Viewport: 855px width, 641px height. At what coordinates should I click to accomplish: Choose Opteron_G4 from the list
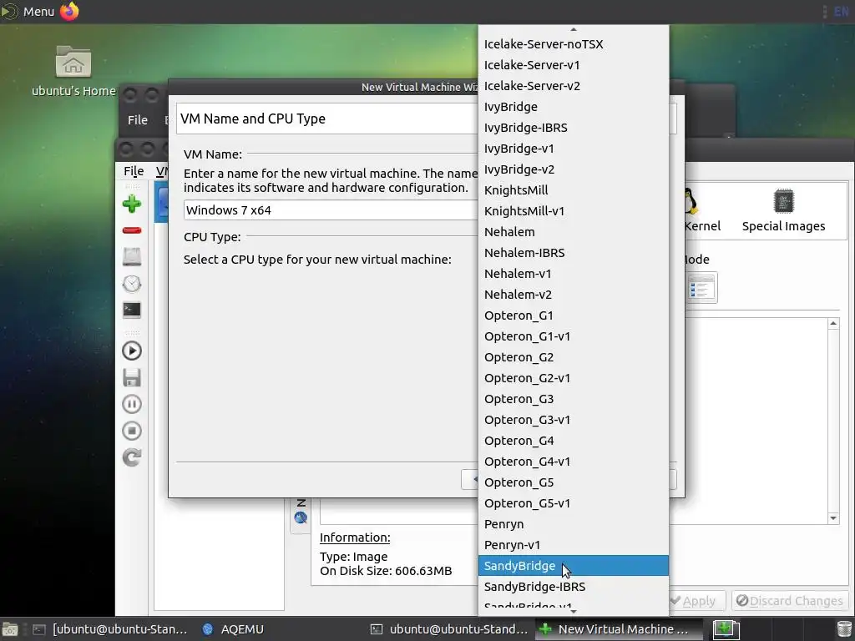pos(573,441)
